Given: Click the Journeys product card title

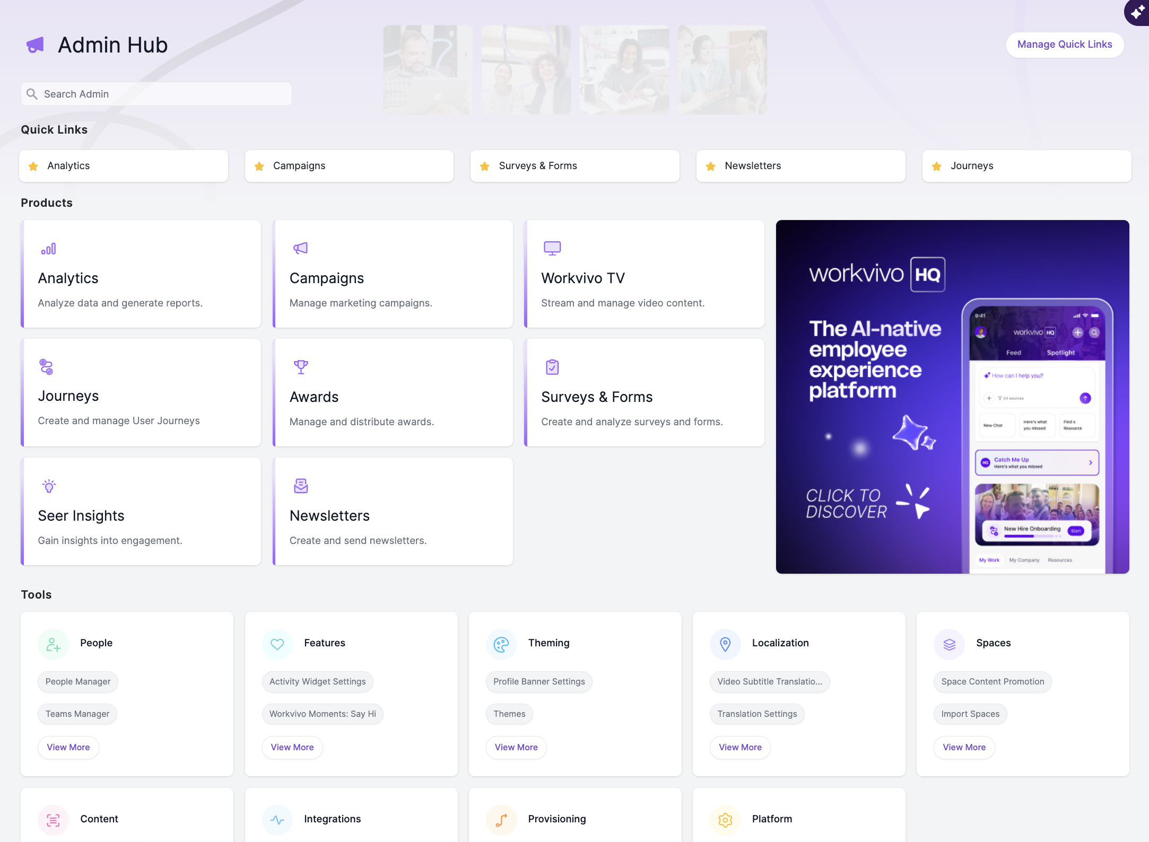Looking at the screenshot, I should 68,396.
